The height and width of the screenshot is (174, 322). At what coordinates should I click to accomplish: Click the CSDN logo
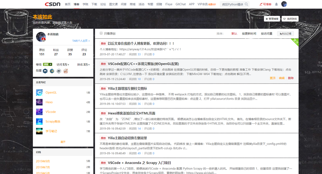tap(52, 4)
